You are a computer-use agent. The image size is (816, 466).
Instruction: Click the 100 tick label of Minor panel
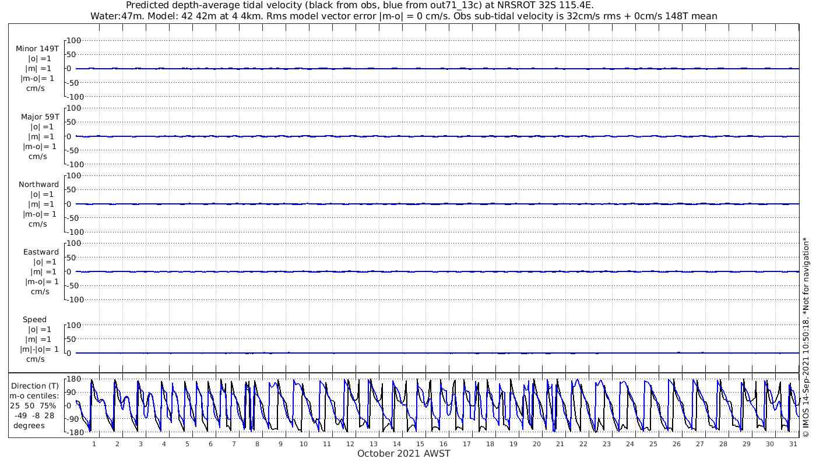74,40
